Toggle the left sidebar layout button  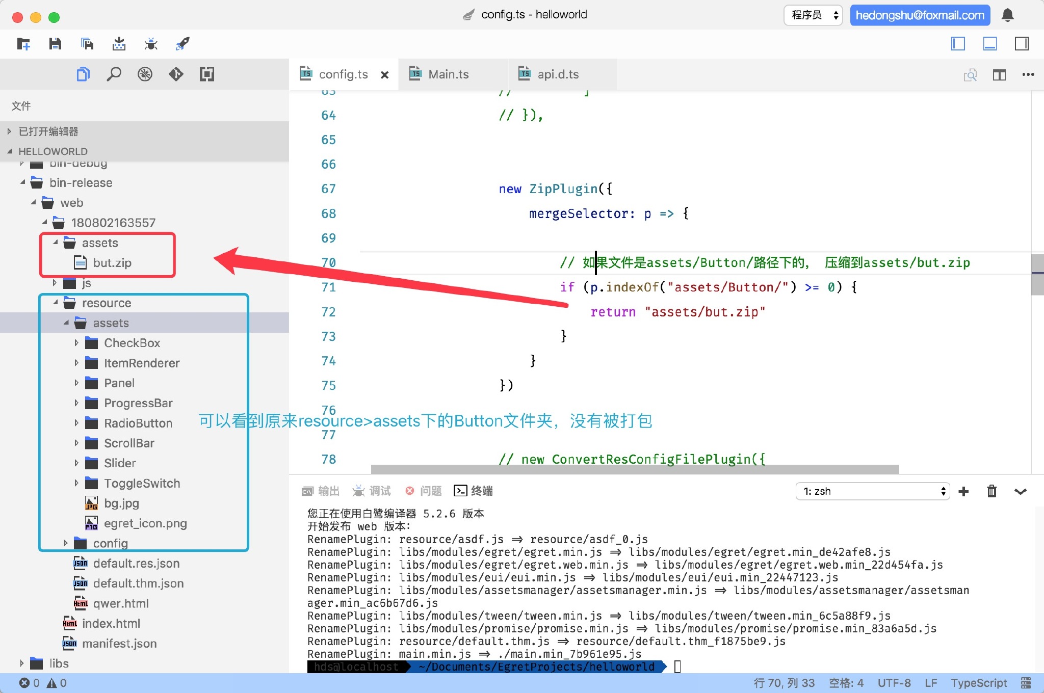(x=958, y=44)
